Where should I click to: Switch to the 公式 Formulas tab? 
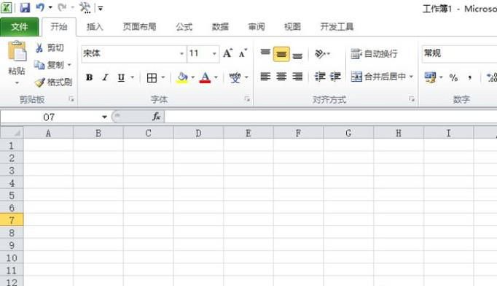(184, 27)
